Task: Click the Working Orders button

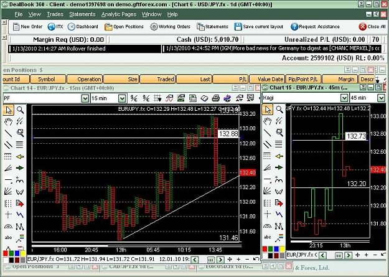Action: [x=170, y=27]
